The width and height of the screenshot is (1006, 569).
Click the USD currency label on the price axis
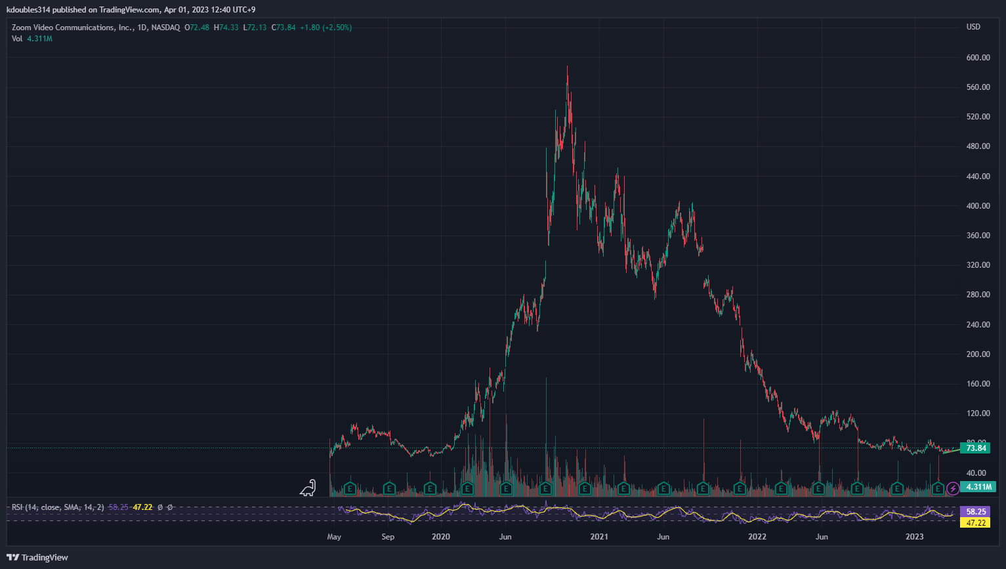973,27
